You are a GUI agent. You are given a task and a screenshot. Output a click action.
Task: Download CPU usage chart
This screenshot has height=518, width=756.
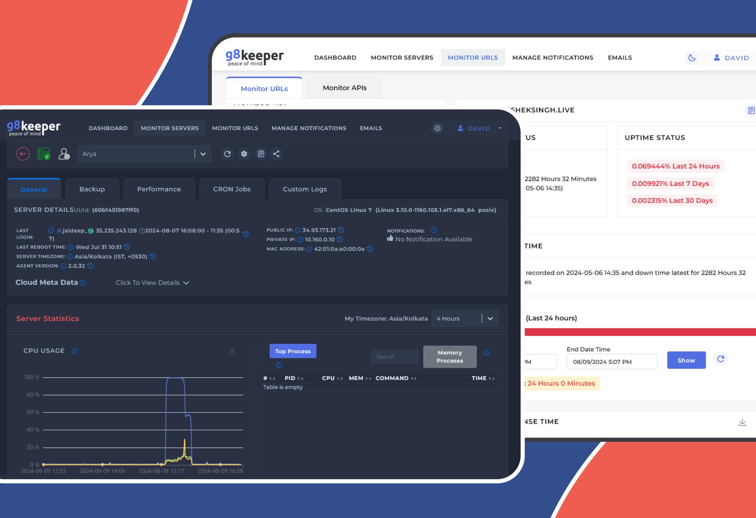click(x=232, y=351)
